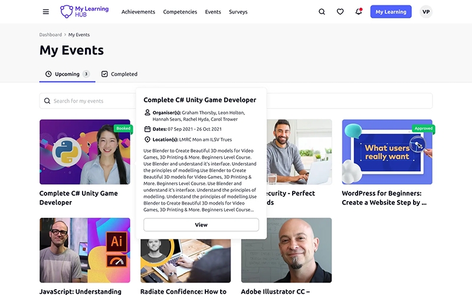The image size is (472, 295).
Task: Open the bald smiling man thumbnail
Action: coord(286,250)
